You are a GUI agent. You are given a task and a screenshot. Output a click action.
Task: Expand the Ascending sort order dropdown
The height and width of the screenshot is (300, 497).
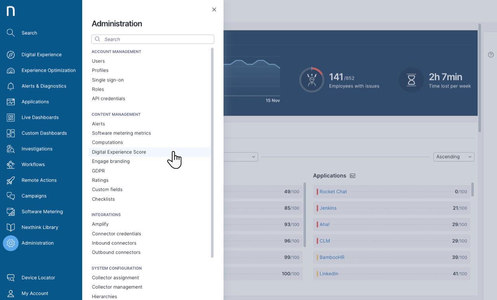click(x=454, y=157)
